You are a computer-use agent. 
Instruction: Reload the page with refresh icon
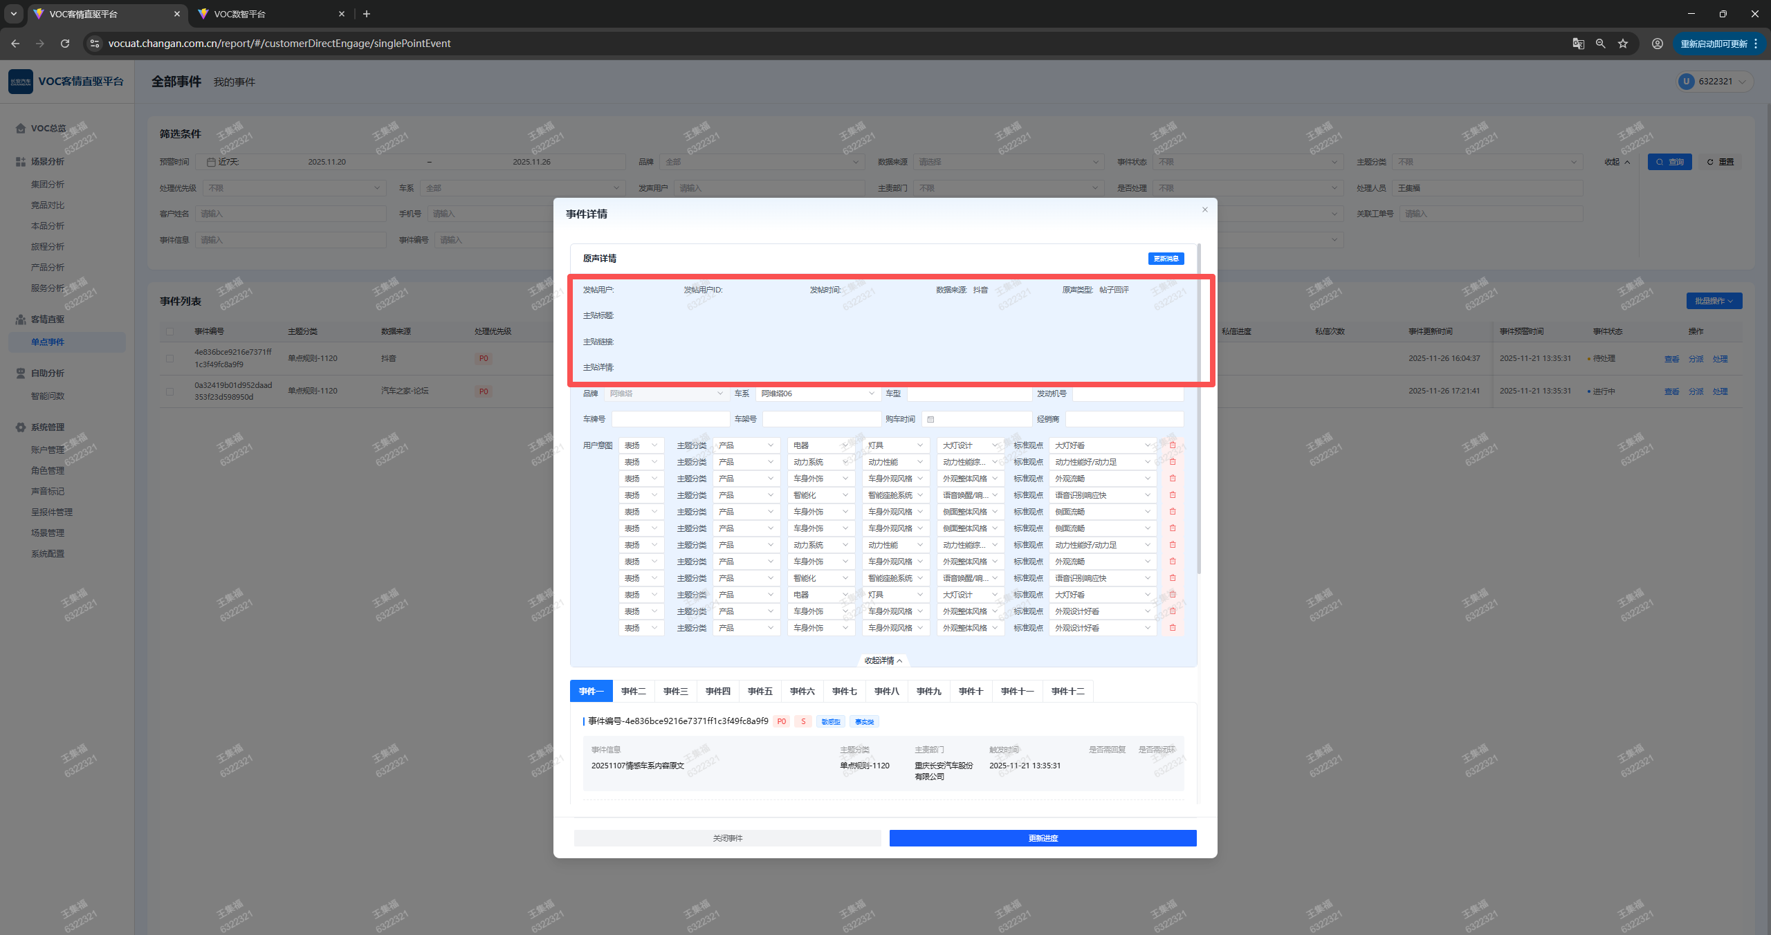65,44
